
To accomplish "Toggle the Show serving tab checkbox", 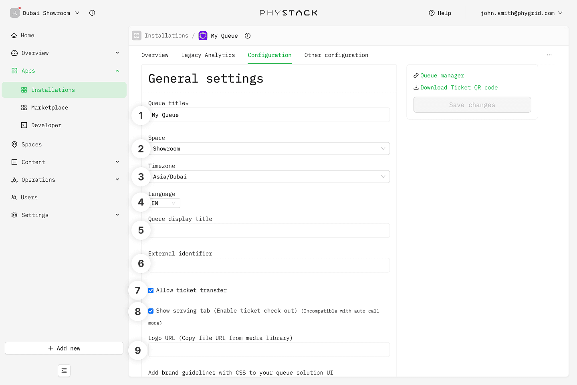I will click(x=151, y=311).
